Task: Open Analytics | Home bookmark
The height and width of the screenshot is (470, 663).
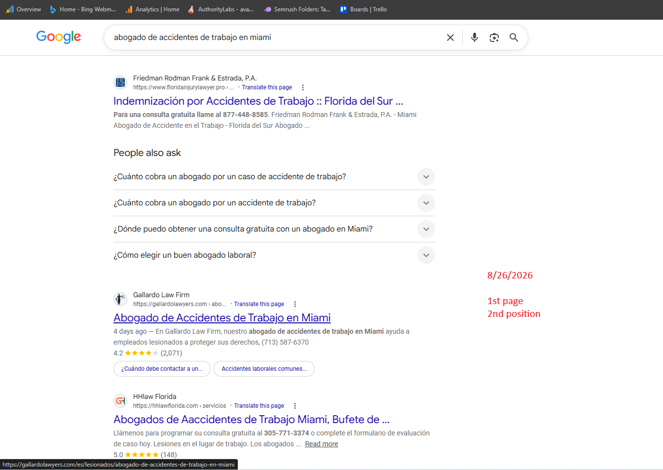Action: point(152,9)
